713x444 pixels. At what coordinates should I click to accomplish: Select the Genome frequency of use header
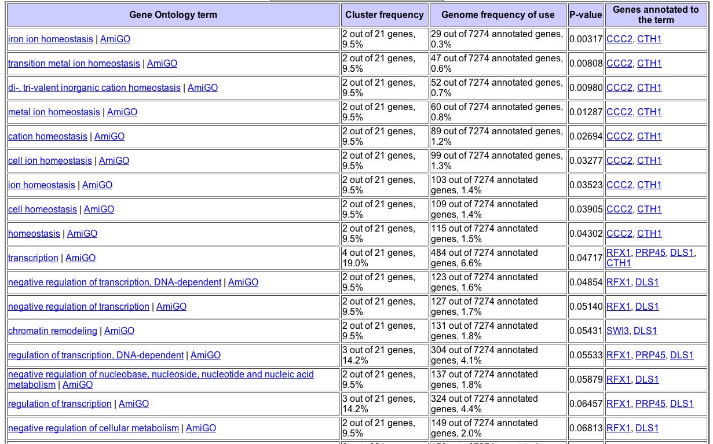click(x=498, y=15)
